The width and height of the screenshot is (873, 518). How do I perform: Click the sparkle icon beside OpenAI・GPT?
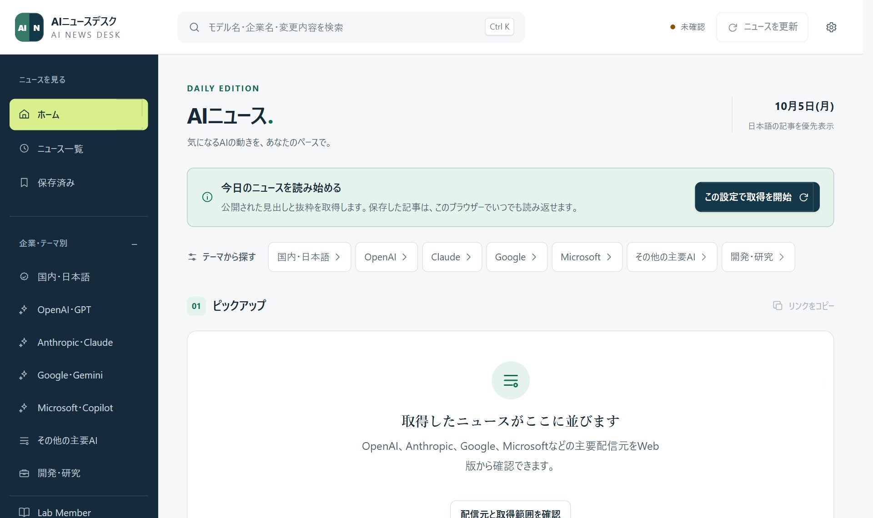pyautogui.click(x=24, y=309)
